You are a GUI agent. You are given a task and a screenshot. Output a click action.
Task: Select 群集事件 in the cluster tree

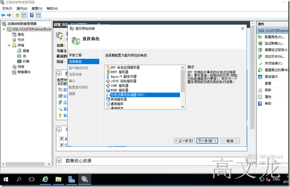coord(24,72)
